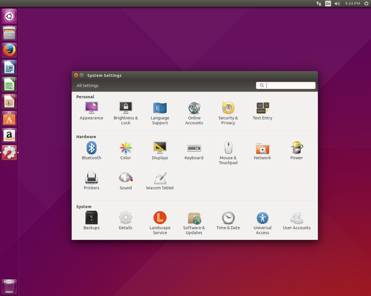371x296 pixels.
Task: Open Mouse & Touchpad settings
Action: tap(228, 153)
